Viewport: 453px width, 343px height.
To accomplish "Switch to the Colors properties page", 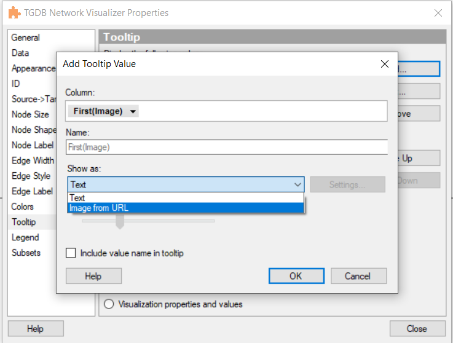I will [23, 207].
